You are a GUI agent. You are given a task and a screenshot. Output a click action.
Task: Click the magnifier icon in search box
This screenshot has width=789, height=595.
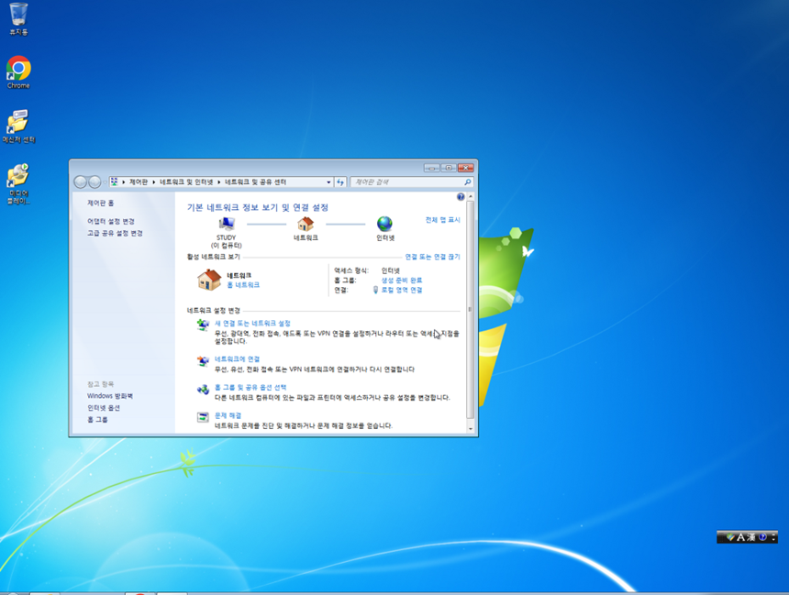(x=468, y=182)
